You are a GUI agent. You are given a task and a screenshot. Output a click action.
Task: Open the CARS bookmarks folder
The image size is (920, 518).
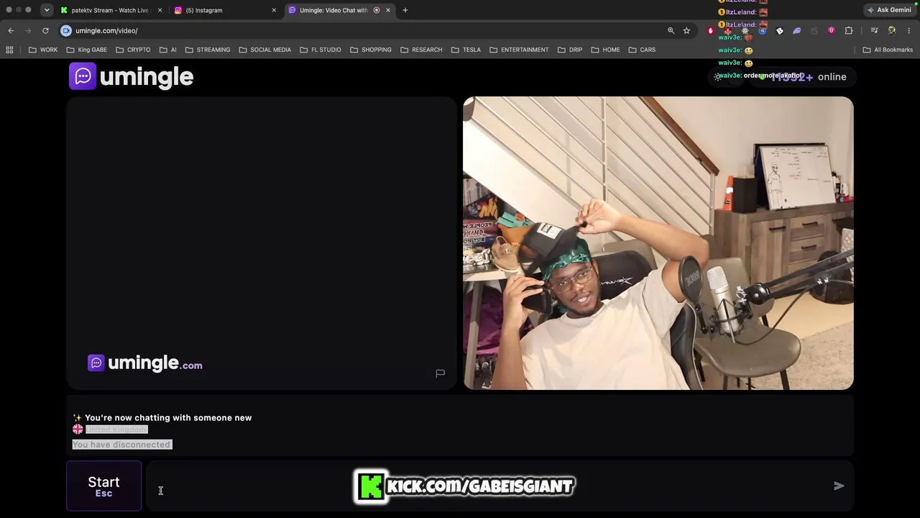coord(642,50)
